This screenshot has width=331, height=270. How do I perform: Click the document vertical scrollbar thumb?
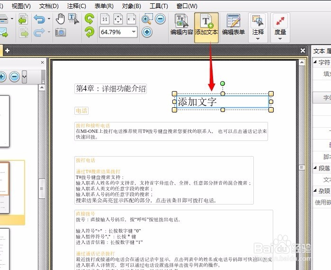click(x=302, y=168)
